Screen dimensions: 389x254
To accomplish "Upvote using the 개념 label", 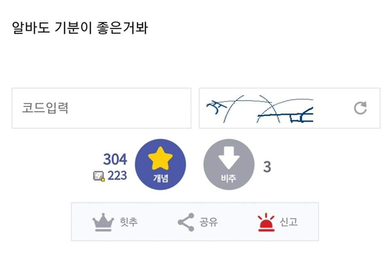I will [x=160, y=178].
